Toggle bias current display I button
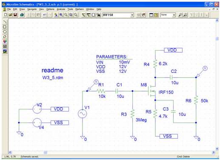 pos(202,15)
